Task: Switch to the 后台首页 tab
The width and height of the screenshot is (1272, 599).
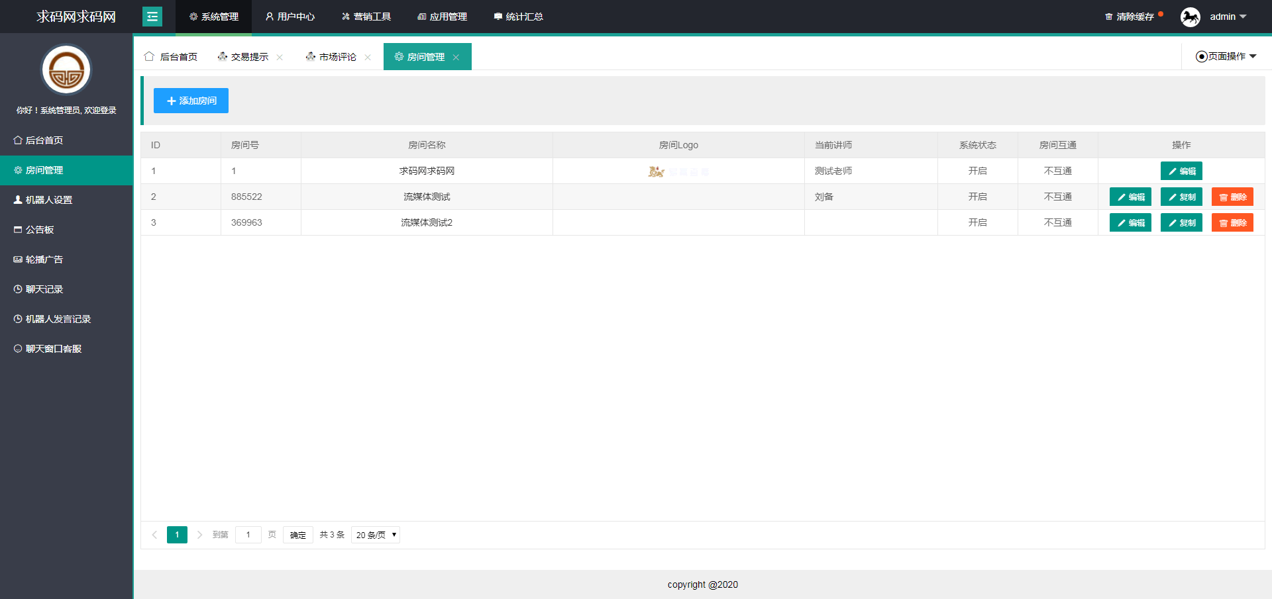Action: point(172,57)
